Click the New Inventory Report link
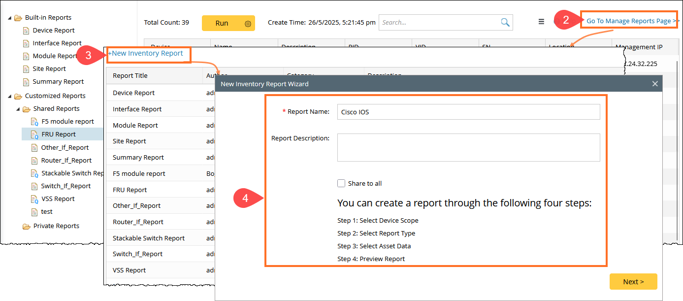This screenshot has height=301, width=683. click(147, 53)
